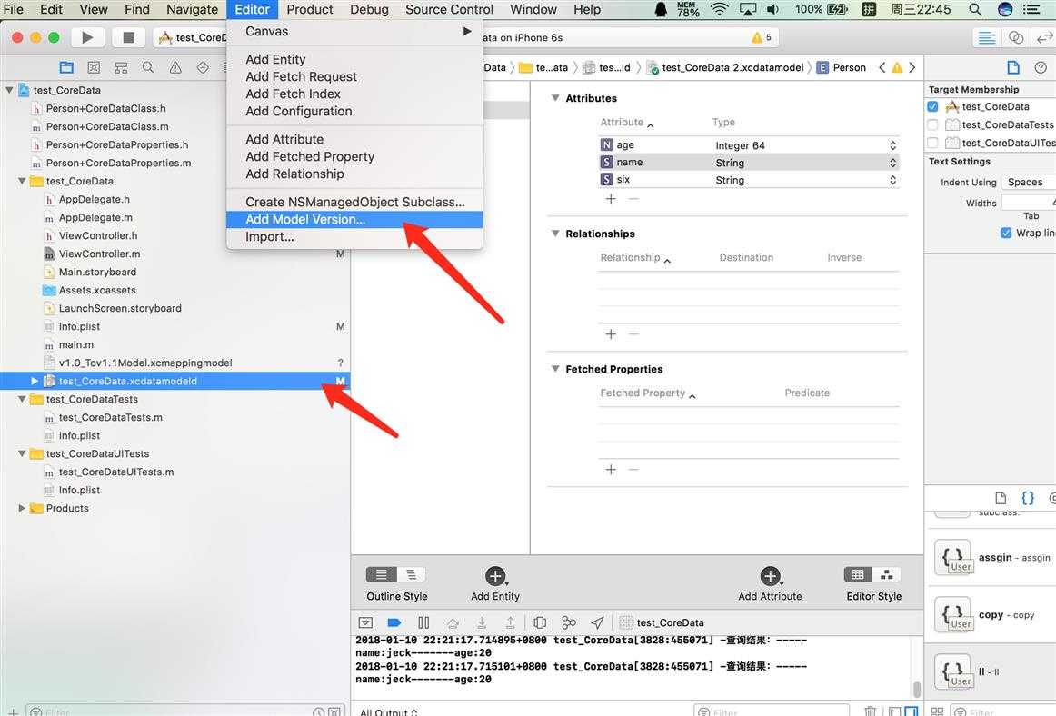The image size is (1056, 716).
Task: Open the Product menu
Action: [310, 9]
